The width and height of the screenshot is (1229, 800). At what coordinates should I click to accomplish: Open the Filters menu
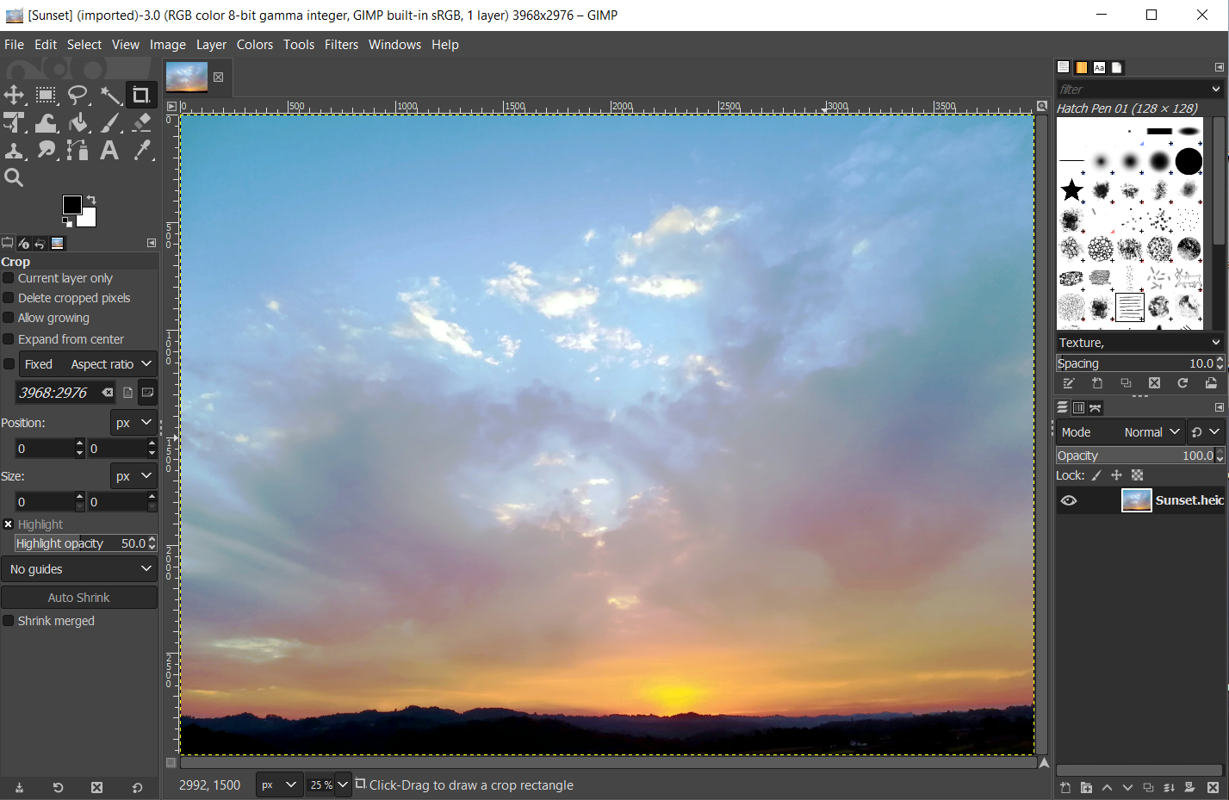coord(341,45)
